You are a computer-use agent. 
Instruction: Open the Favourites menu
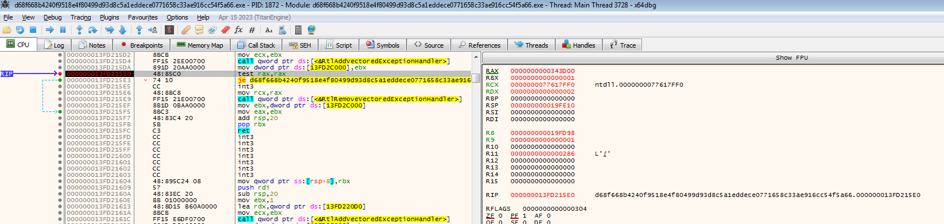click(143, 17)
